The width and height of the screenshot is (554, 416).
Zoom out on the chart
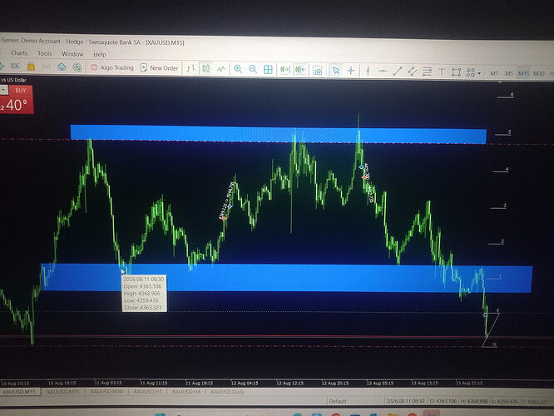253,69
